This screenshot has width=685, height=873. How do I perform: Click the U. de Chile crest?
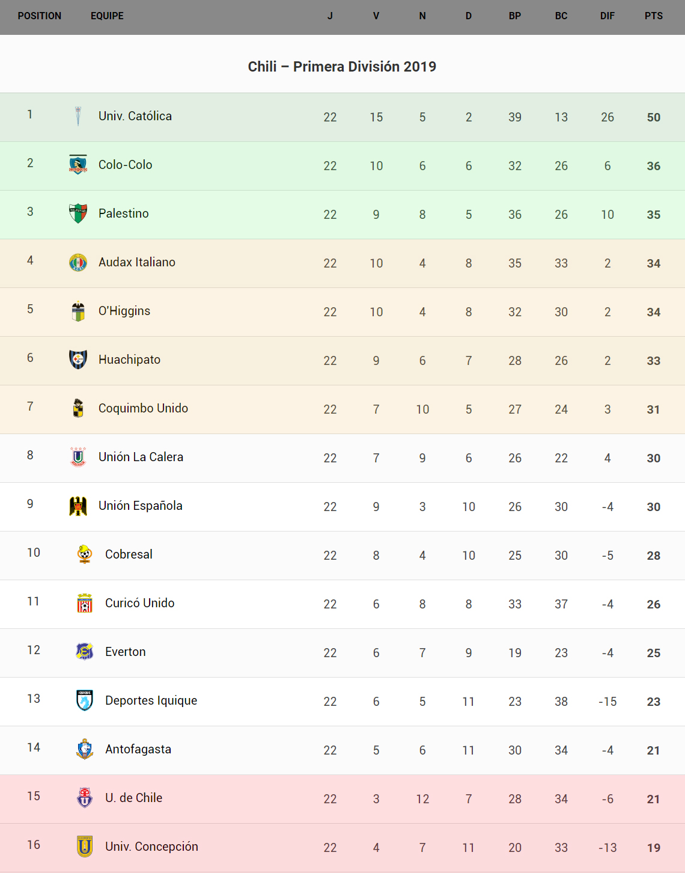[x=85, y=798]
